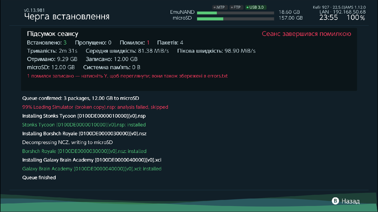Click the Помилок: 1 counter
Viewport: 378px width, 212px height.
pos(135,43)
